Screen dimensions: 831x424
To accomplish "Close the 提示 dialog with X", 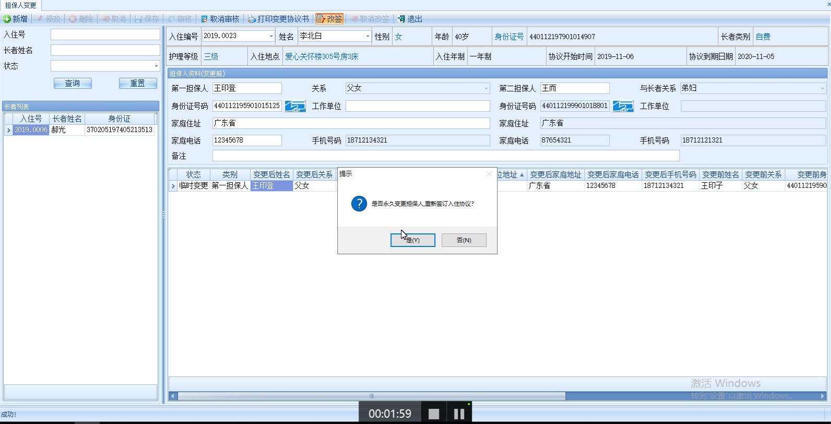I will click(489, 174).
